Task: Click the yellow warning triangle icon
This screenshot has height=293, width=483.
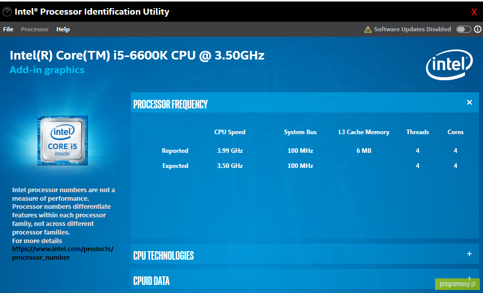Action: coord(368,29)
